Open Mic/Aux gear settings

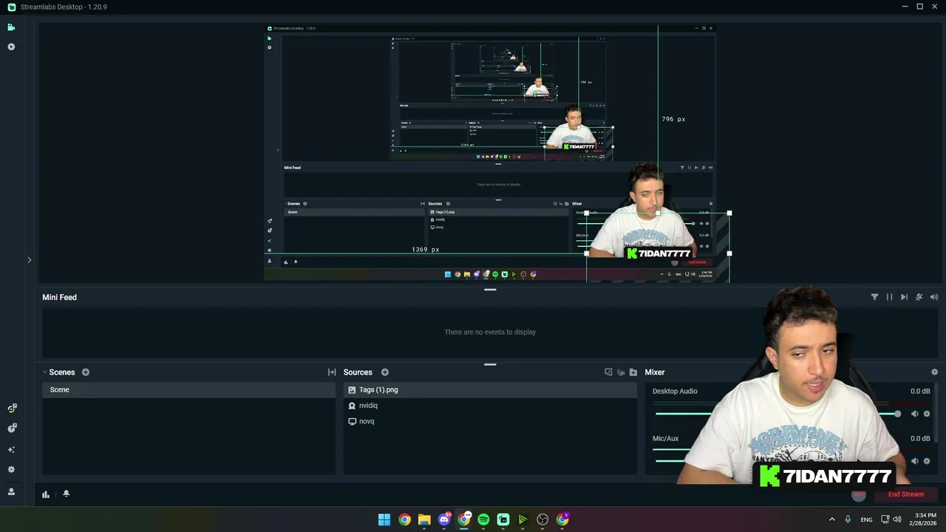[927, 461]
